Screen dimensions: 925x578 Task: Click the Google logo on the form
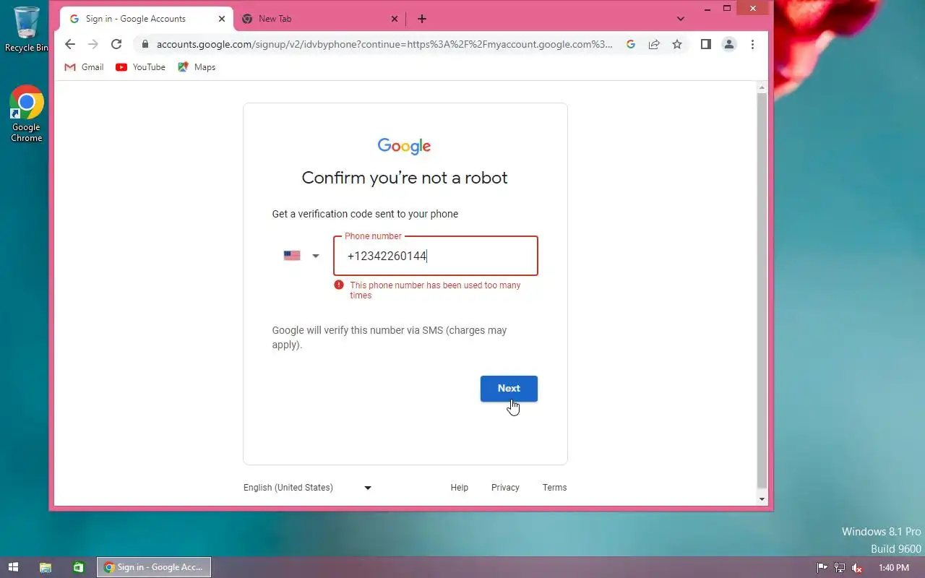coord(405,146)
